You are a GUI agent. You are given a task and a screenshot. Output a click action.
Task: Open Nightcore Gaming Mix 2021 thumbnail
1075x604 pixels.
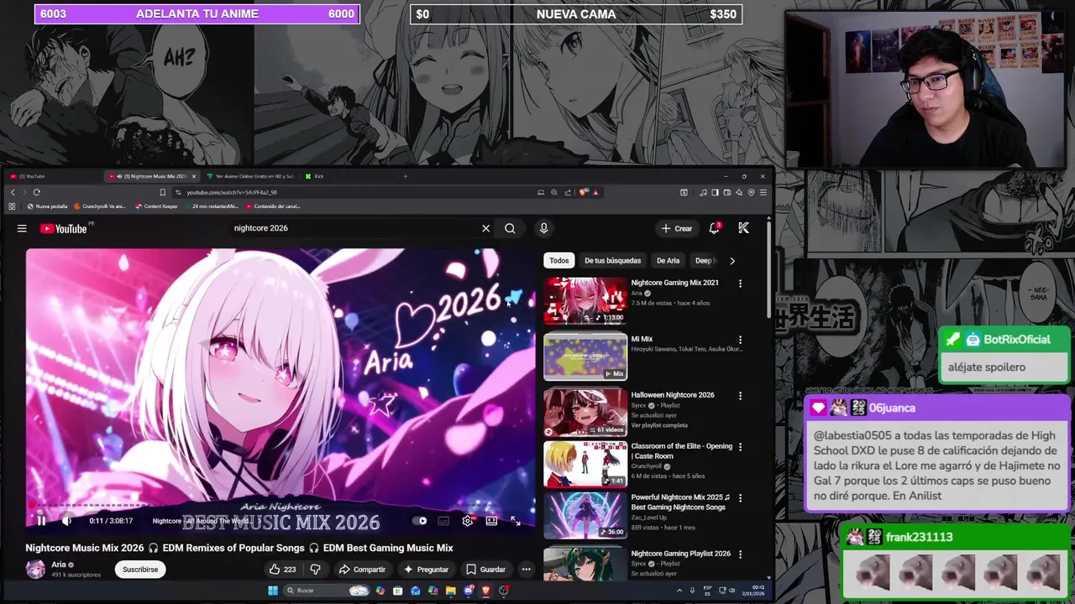click(x=585, y=300)
